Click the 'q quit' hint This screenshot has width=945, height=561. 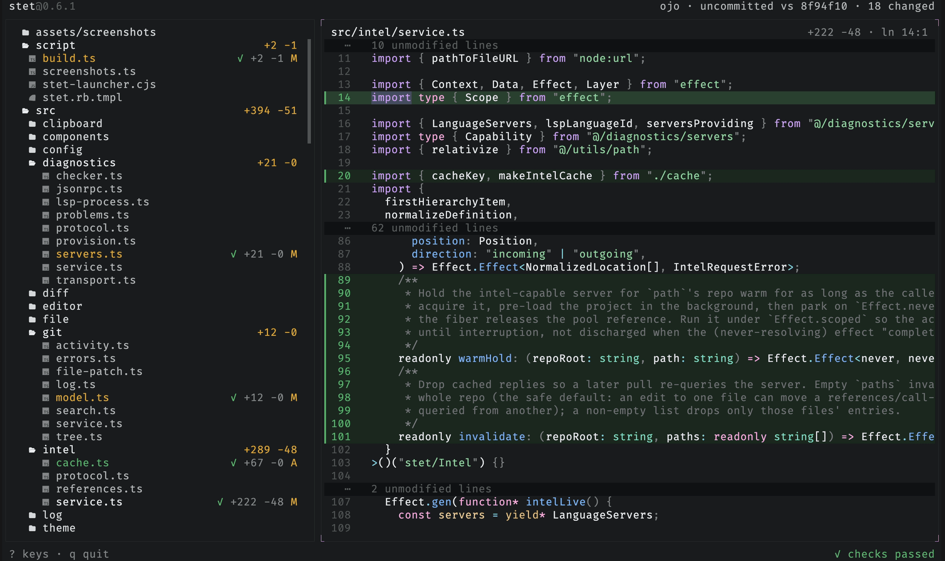(x=89, y=554)
